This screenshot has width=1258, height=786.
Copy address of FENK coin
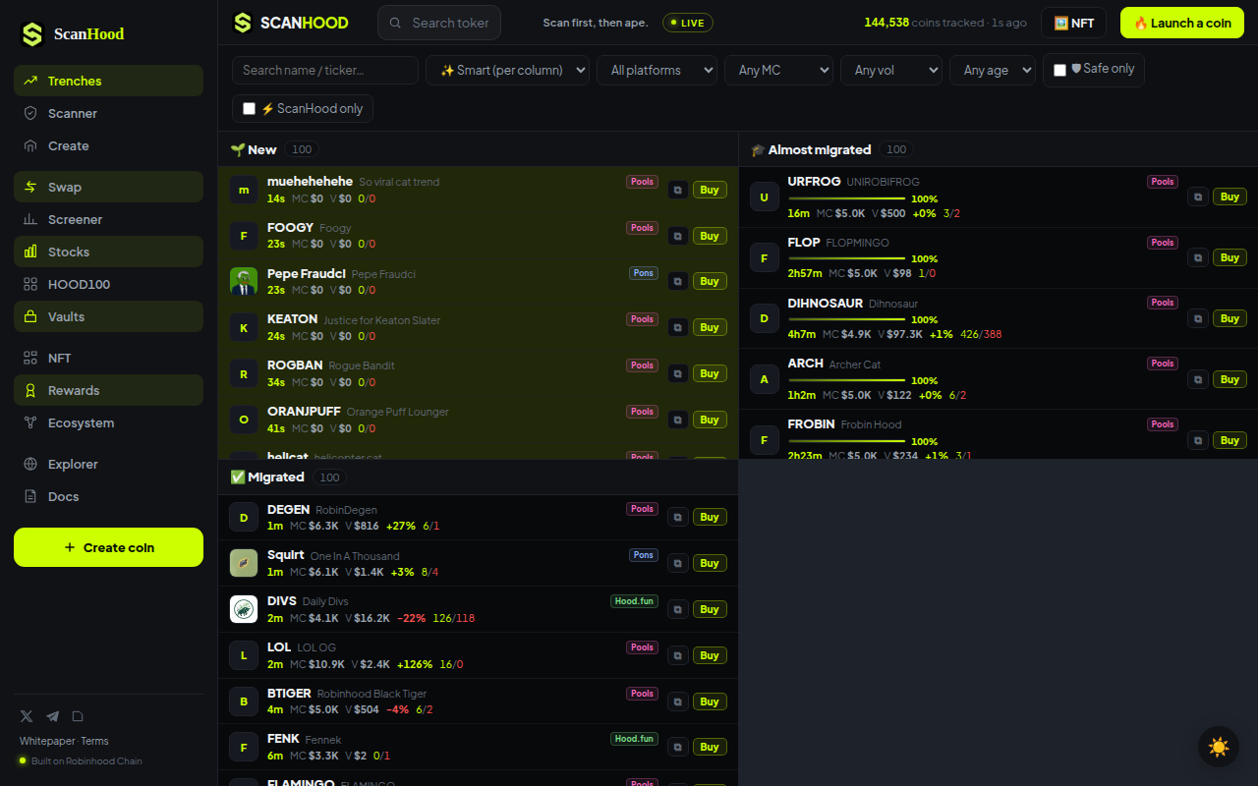tap(678, 747)
